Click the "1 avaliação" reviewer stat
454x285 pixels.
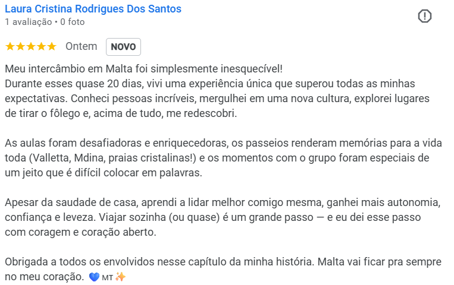(x=28, y=22)
